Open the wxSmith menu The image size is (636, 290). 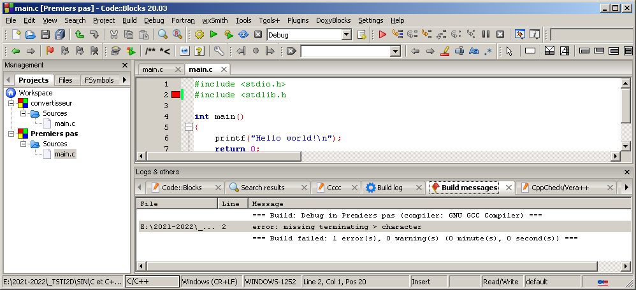pyautogui.click(x=215, y=20)
